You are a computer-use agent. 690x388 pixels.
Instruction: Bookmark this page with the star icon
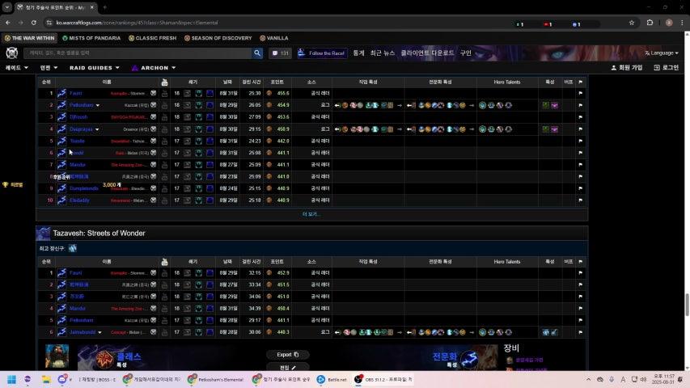pos(632,23)
